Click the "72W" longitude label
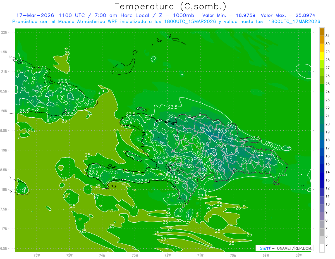 tap(167, 255)
